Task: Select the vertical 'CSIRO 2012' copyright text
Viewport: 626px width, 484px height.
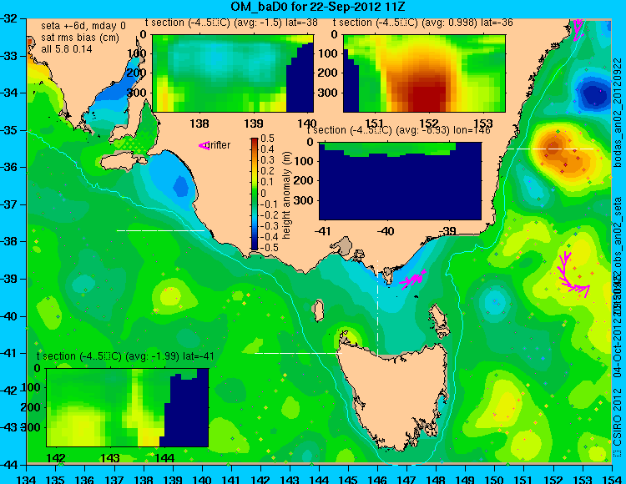Action: [x=618, y=418]
